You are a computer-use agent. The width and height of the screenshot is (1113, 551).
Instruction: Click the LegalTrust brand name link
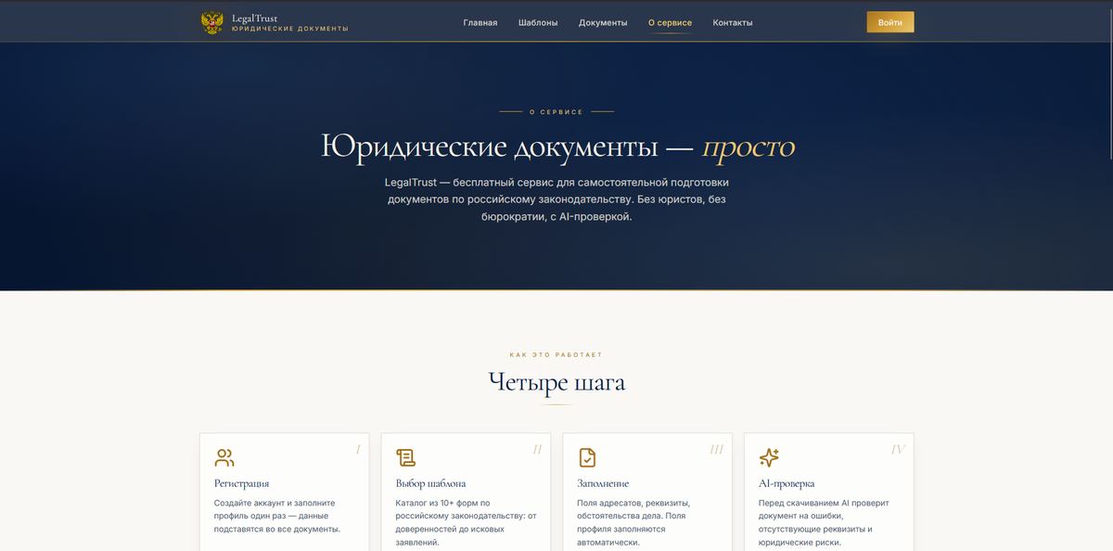point(254,19)
